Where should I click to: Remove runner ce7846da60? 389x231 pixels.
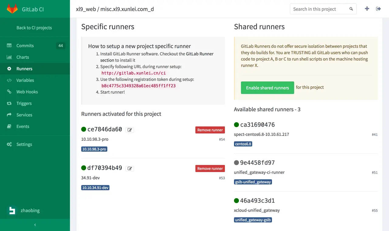tap(210, 130)
